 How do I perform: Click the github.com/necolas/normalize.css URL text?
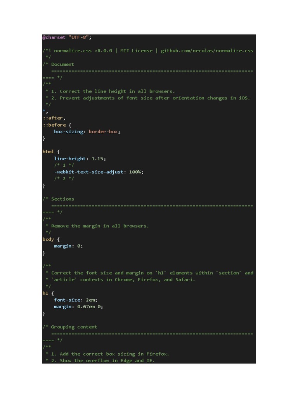point(207,51)
